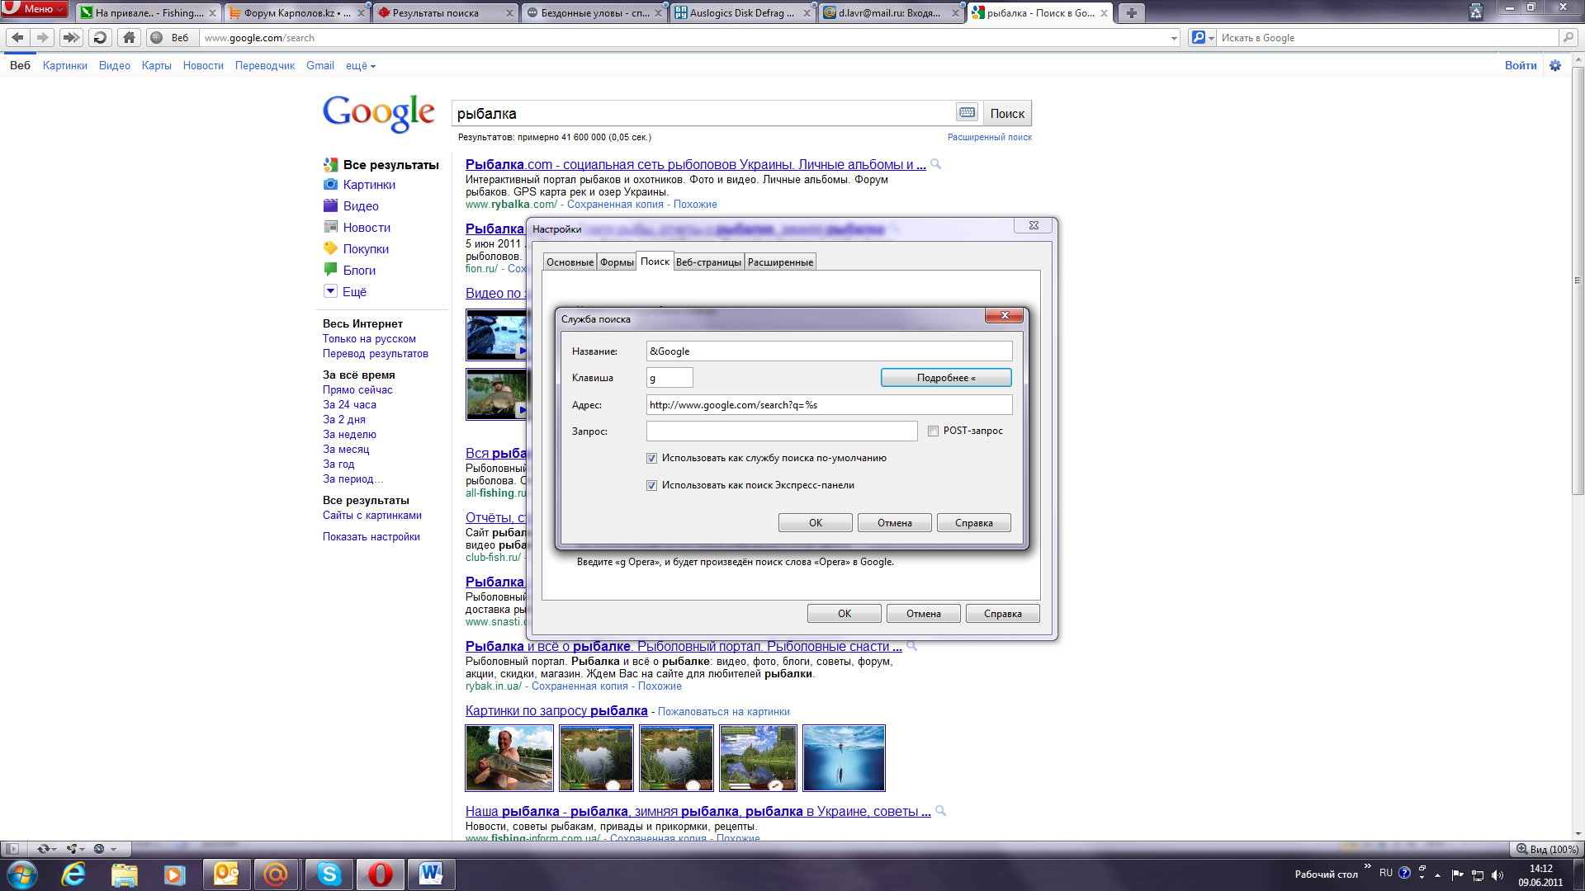
Task: Launch Internet Explorer from taskbar
Action: click(x=73, y=874)
